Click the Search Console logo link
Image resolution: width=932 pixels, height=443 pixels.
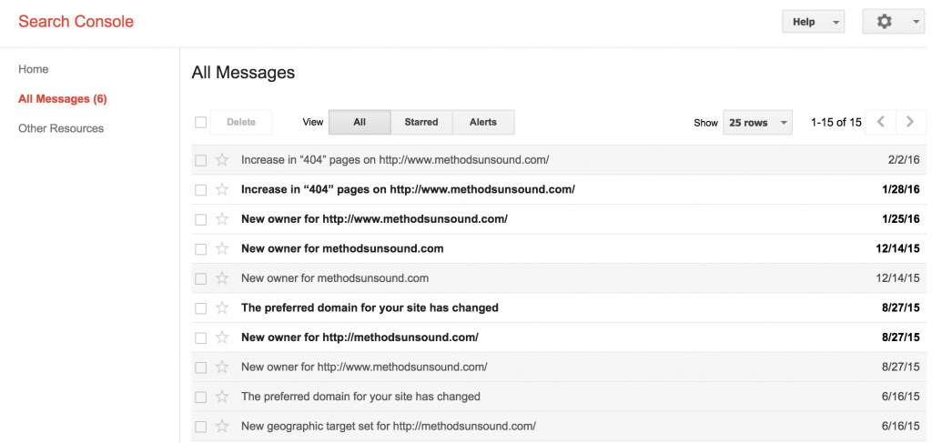(76, 22)
